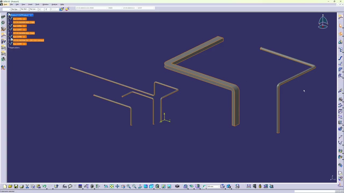Image resolution: width=344 pixels, height=193 pixels.
Task: Select the Applications tree node
Action: click(x=15, y=48)
